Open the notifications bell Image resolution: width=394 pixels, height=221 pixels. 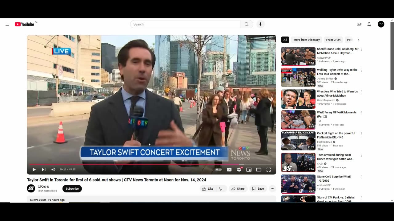[x=369, y=24]
